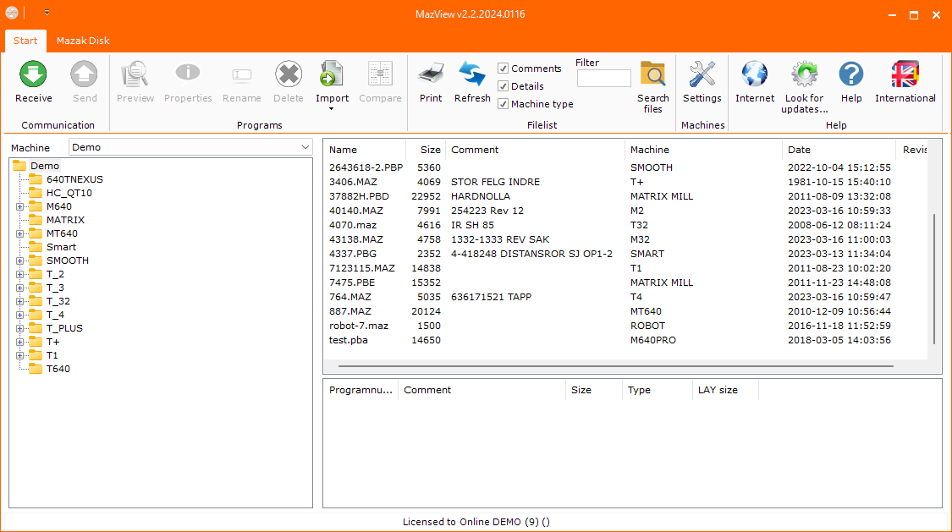Toggle the Details checkbox
The width and height of the screenshot is (952, 532).
click(x=503, y=86)
